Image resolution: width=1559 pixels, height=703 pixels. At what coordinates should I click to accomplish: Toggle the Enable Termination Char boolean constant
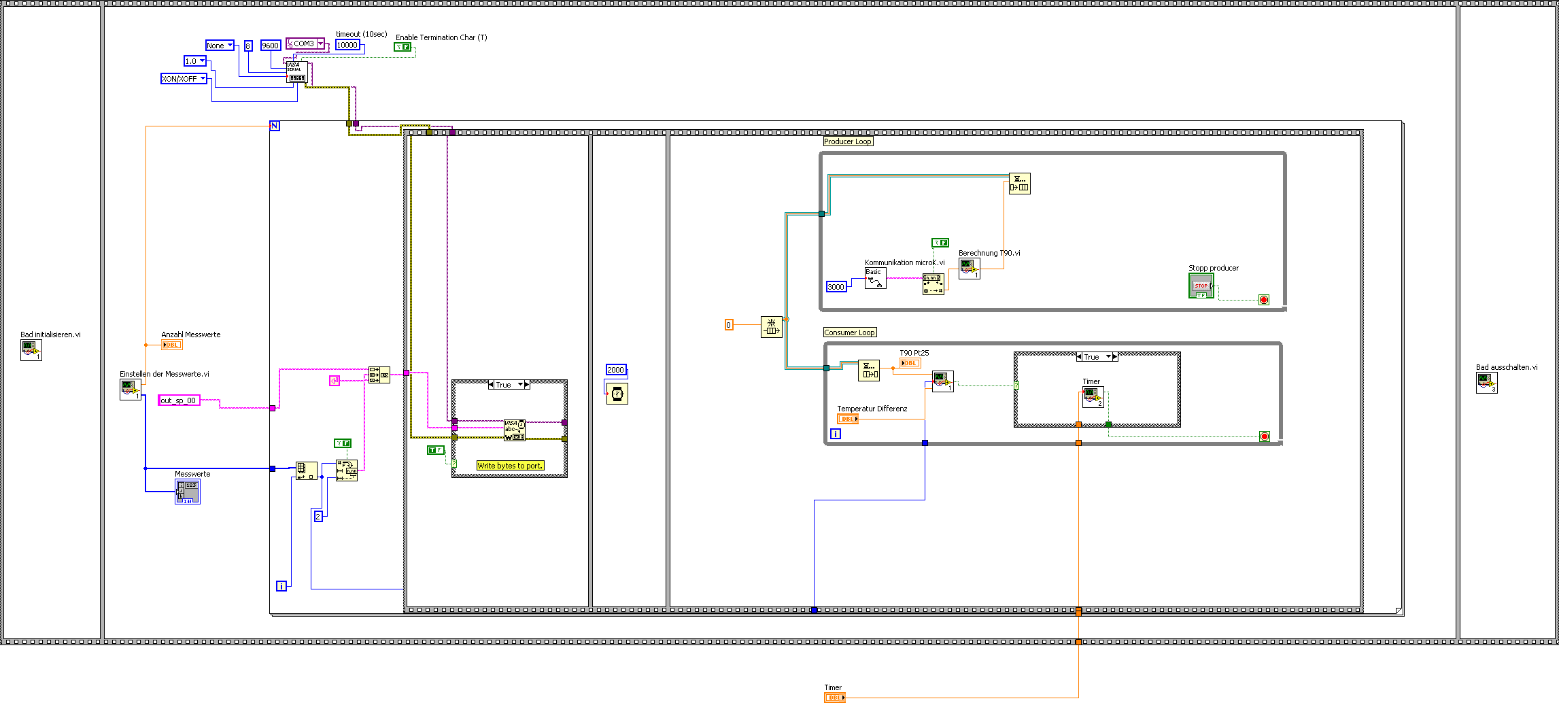(402, 47)
